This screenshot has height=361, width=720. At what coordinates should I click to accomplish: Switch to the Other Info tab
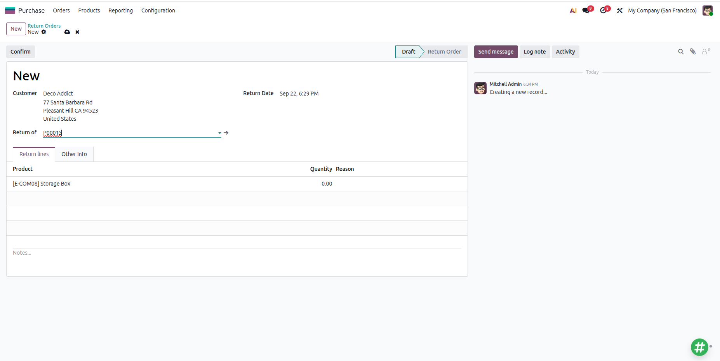tap(74, 154)
